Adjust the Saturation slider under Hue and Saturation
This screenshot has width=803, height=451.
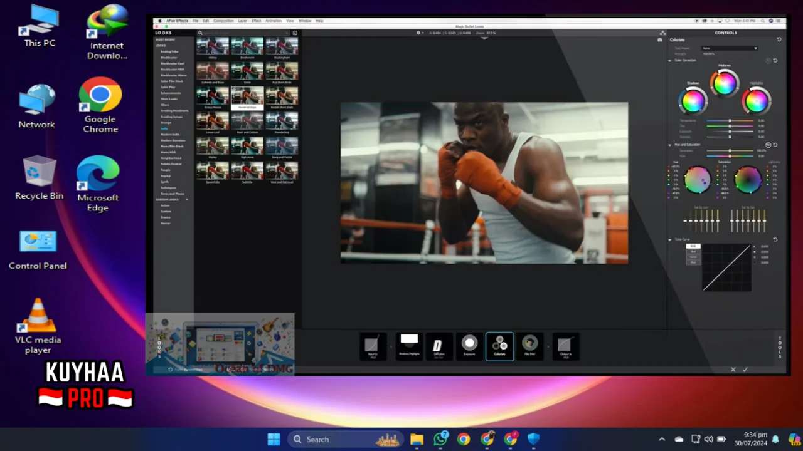(730, 150)
